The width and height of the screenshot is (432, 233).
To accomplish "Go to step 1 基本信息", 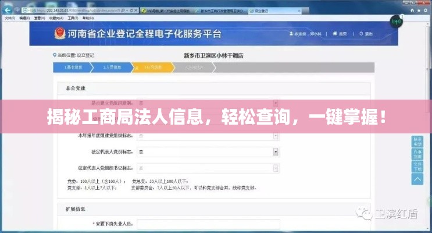I will point(72,68).
